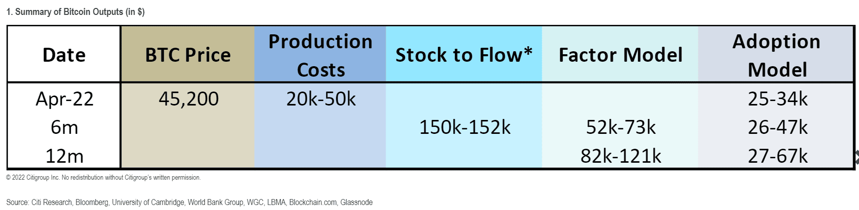Image resolution: width=859 pixels, height=210 pixels.
Task: Select the BTC Price column header
Action: [188, 55]
